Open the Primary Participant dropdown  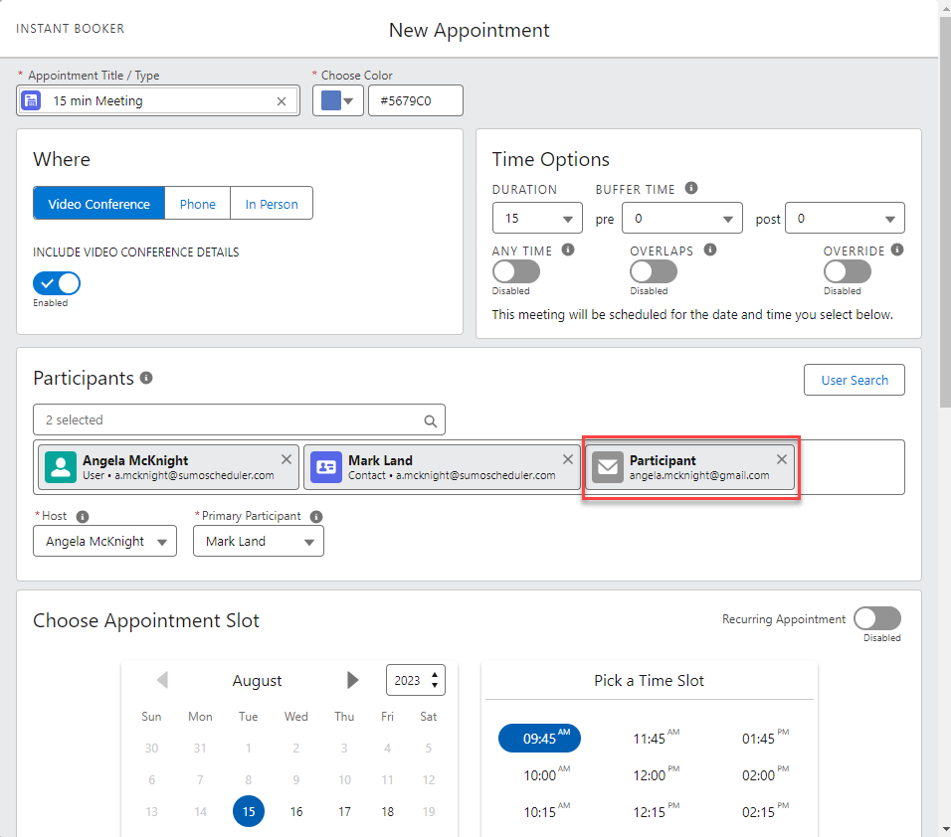pyautogui.click(x=259, y=542)
